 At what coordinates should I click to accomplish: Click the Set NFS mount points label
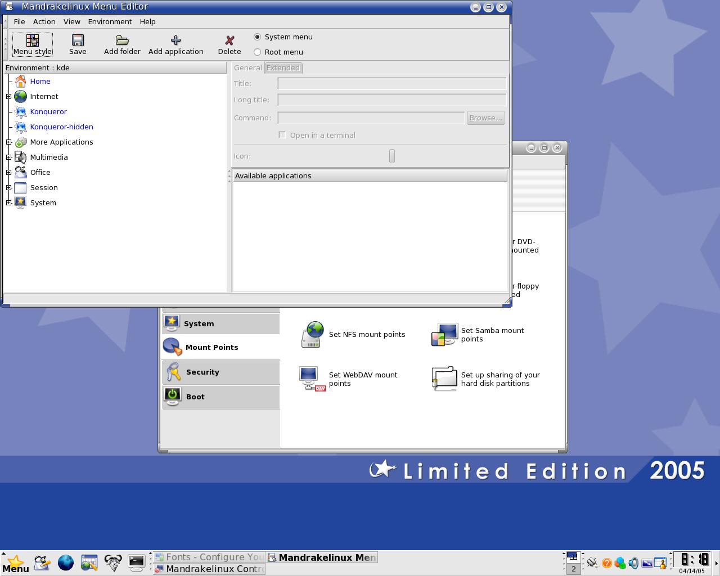coord(367,334)
